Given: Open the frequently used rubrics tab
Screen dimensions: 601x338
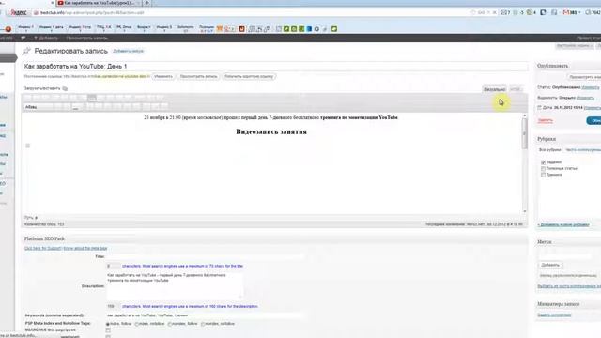Looking at the screenshot, I should 582,150.
